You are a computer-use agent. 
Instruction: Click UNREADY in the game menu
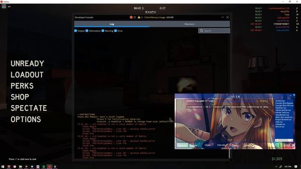(x=27, y=63)
